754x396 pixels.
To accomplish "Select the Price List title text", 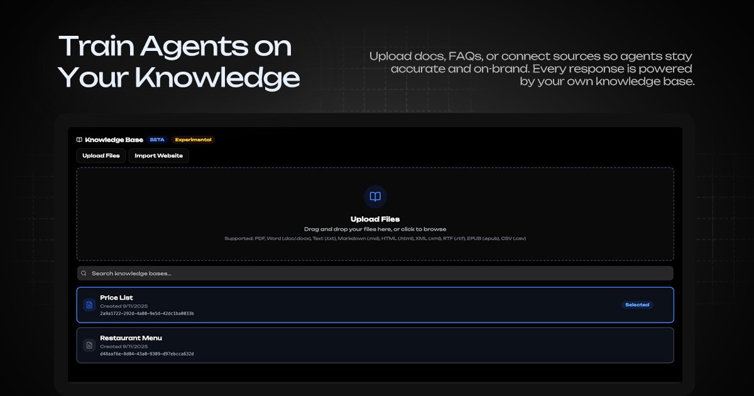I will (116, 298).
